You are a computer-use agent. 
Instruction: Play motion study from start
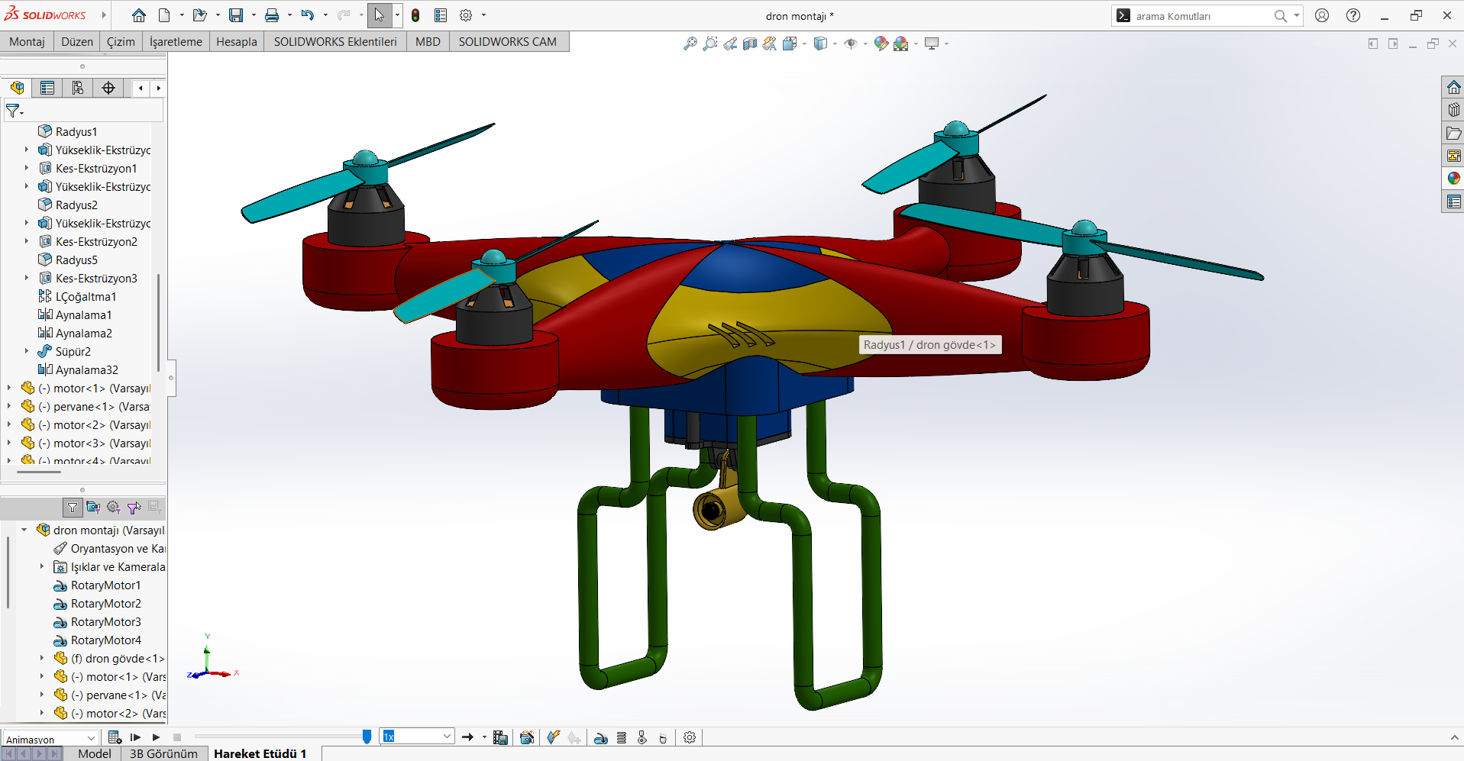(x=135, y=737)
